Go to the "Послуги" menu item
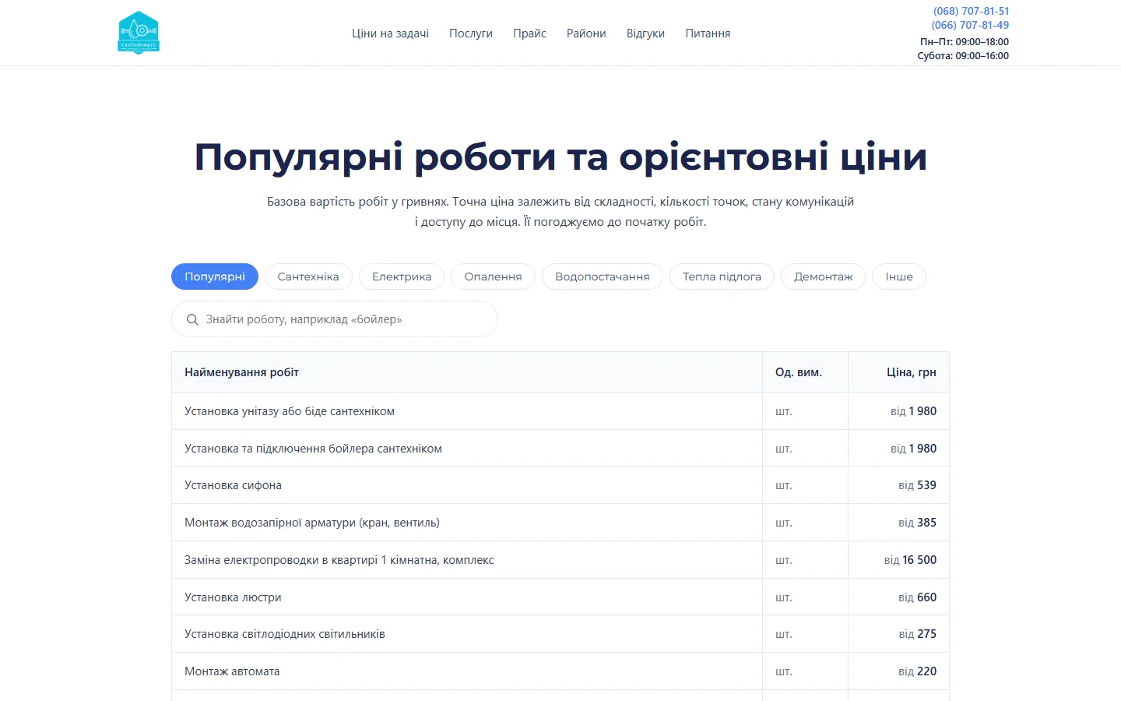The width and height of the screenshot is (1121, 701). 471,33
